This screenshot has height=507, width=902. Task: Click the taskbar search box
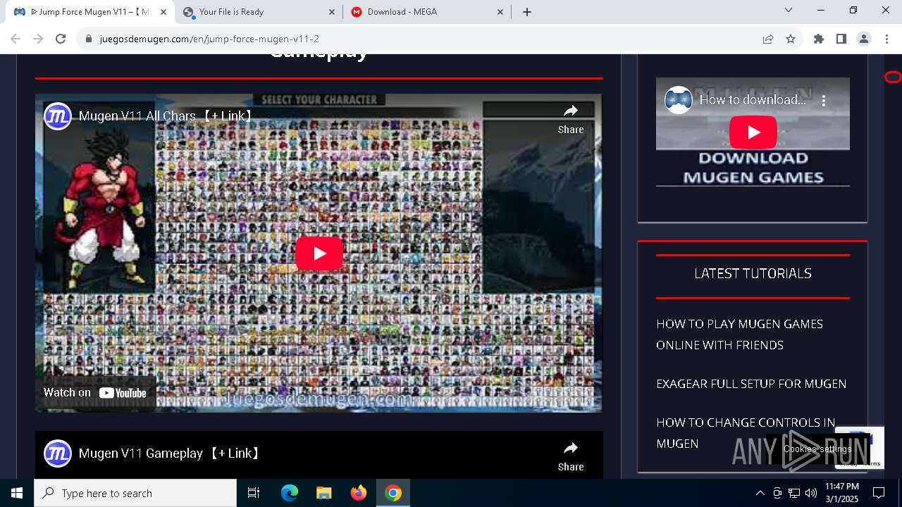click(135, 493)
